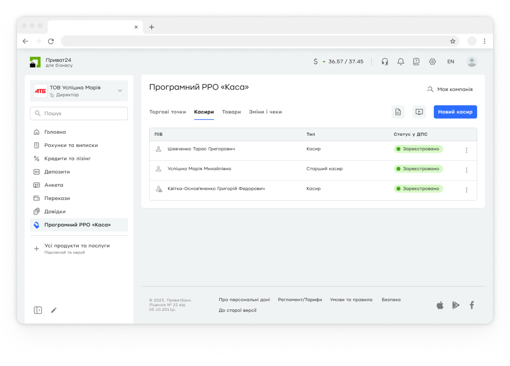The height and width of the screenshot is (366, 510).
Task: Click the Пошук search field
Action: [x=79, y=114]
